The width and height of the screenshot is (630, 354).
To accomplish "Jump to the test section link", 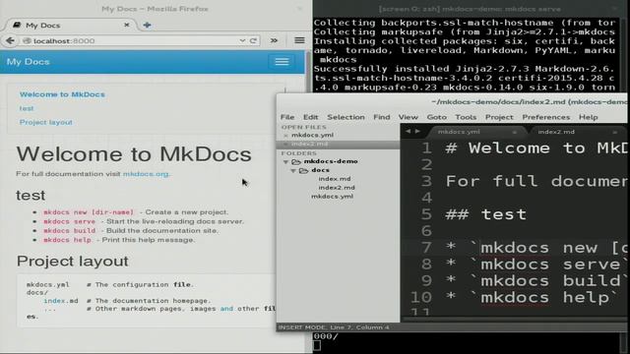I will point(27,108).
